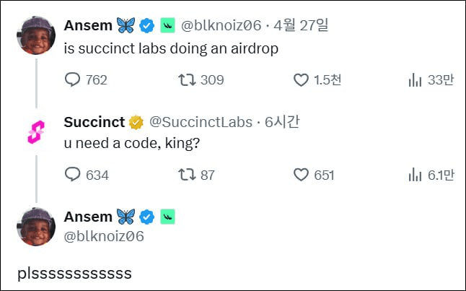Like Ansem's airdrop tweet with heart icon
This screenshot has width=466, height=291.
(301, 80)
